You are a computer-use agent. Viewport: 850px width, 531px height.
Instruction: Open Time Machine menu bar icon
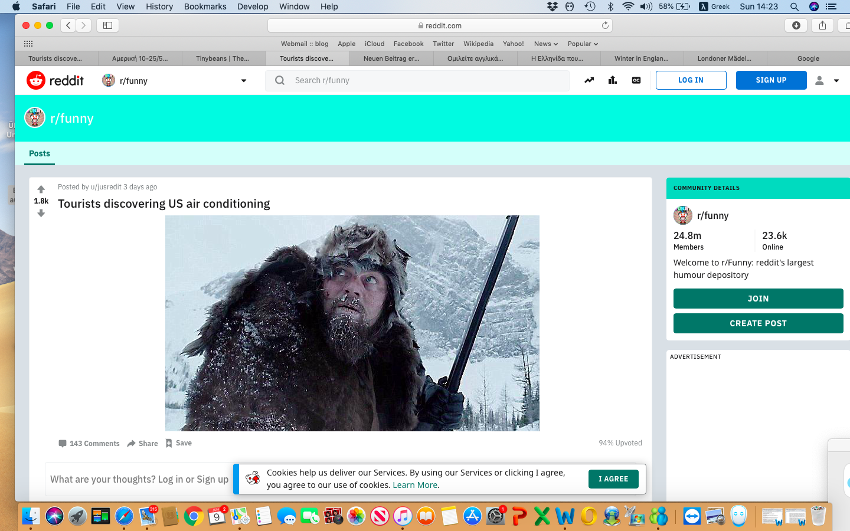pyautogui.click(x=590, y=6)
